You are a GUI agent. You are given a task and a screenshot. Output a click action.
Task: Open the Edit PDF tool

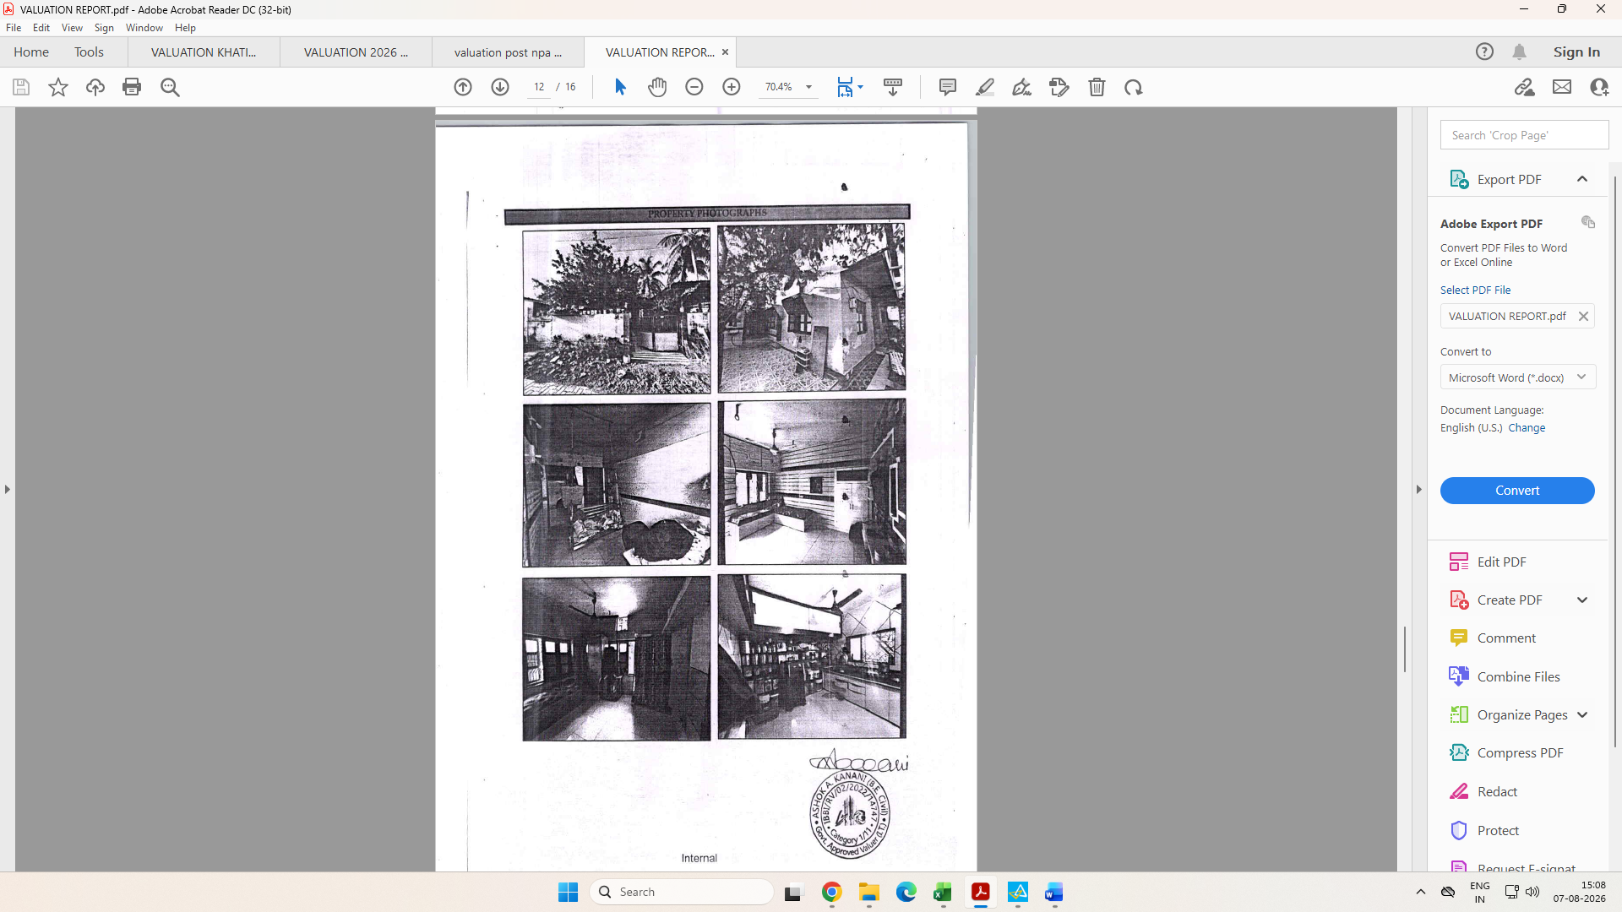(x=1501, y=562)
